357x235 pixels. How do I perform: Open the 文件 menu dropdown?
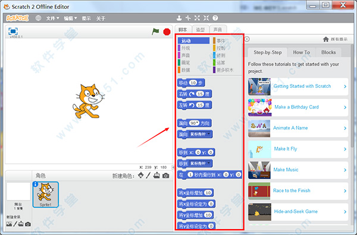(x=52, y=18)
